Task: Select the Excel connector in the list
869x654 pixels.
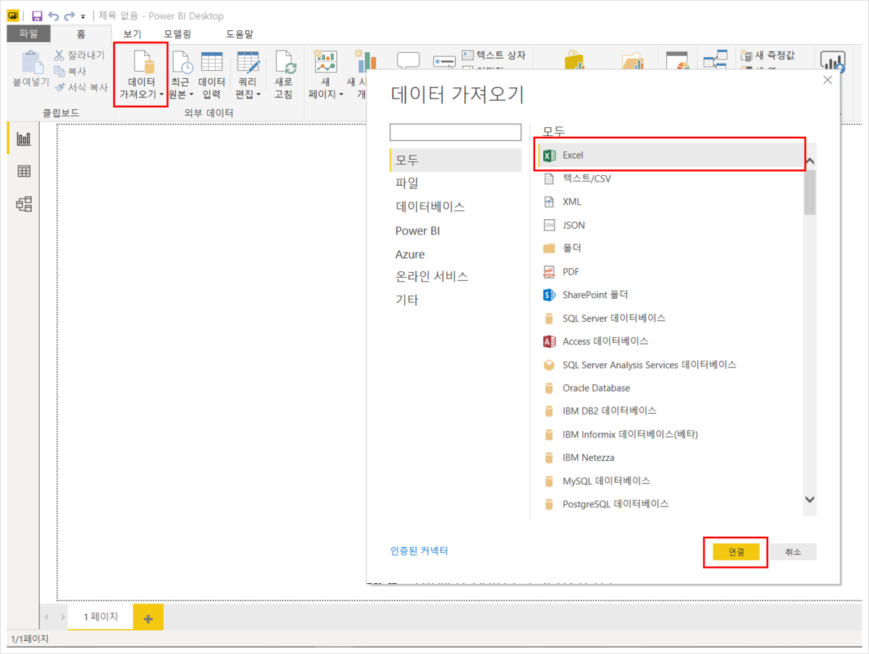Action: point(671,155)
